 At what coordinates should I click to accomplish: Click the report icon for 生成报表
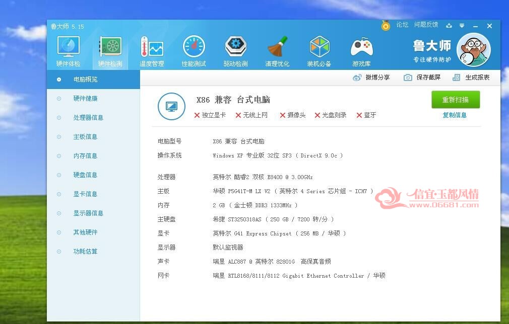pos(457,78)
